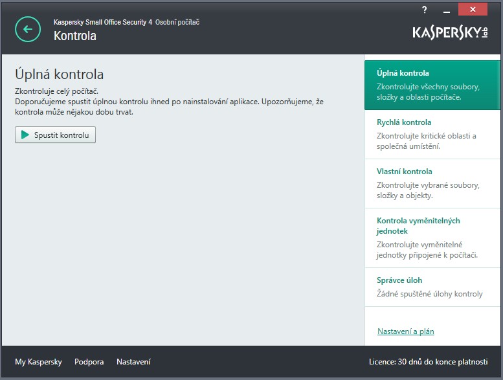
Task: Go back using the circular arrow icon
Action: (x=28, y=29)
